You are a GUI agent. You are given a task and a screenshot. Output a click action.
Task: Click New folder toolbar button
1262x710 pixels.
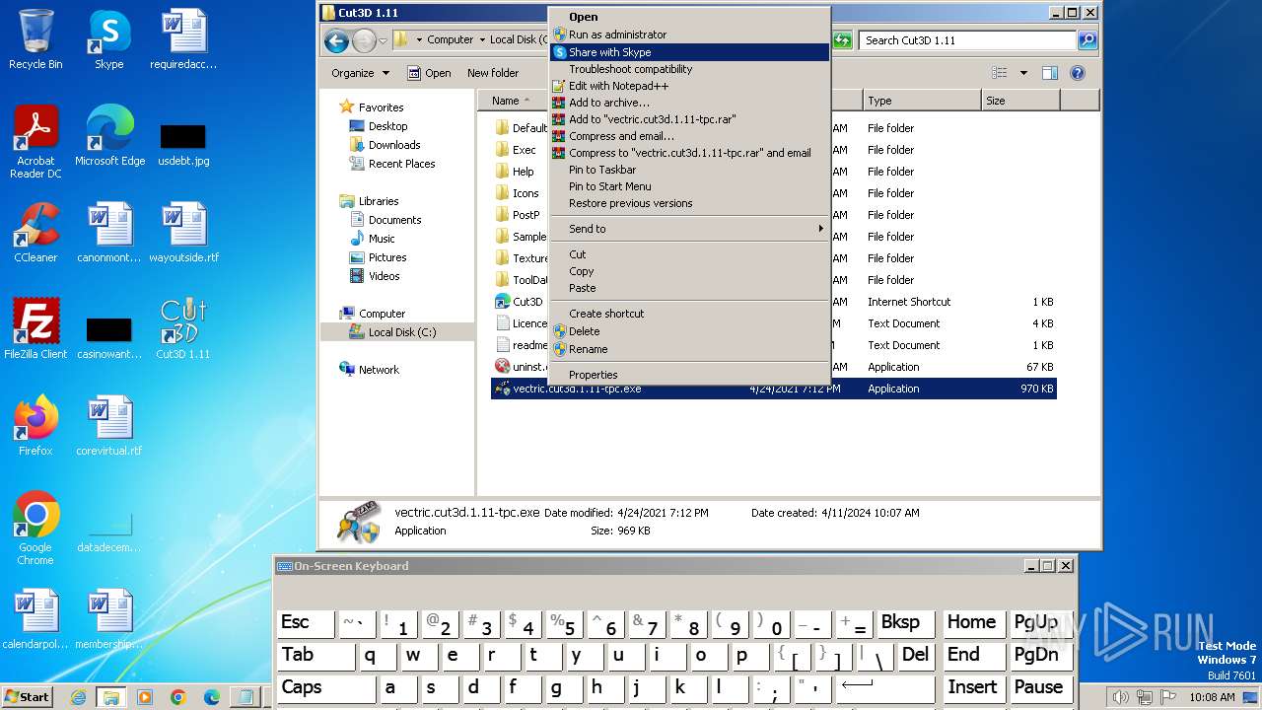click(493, 73)
